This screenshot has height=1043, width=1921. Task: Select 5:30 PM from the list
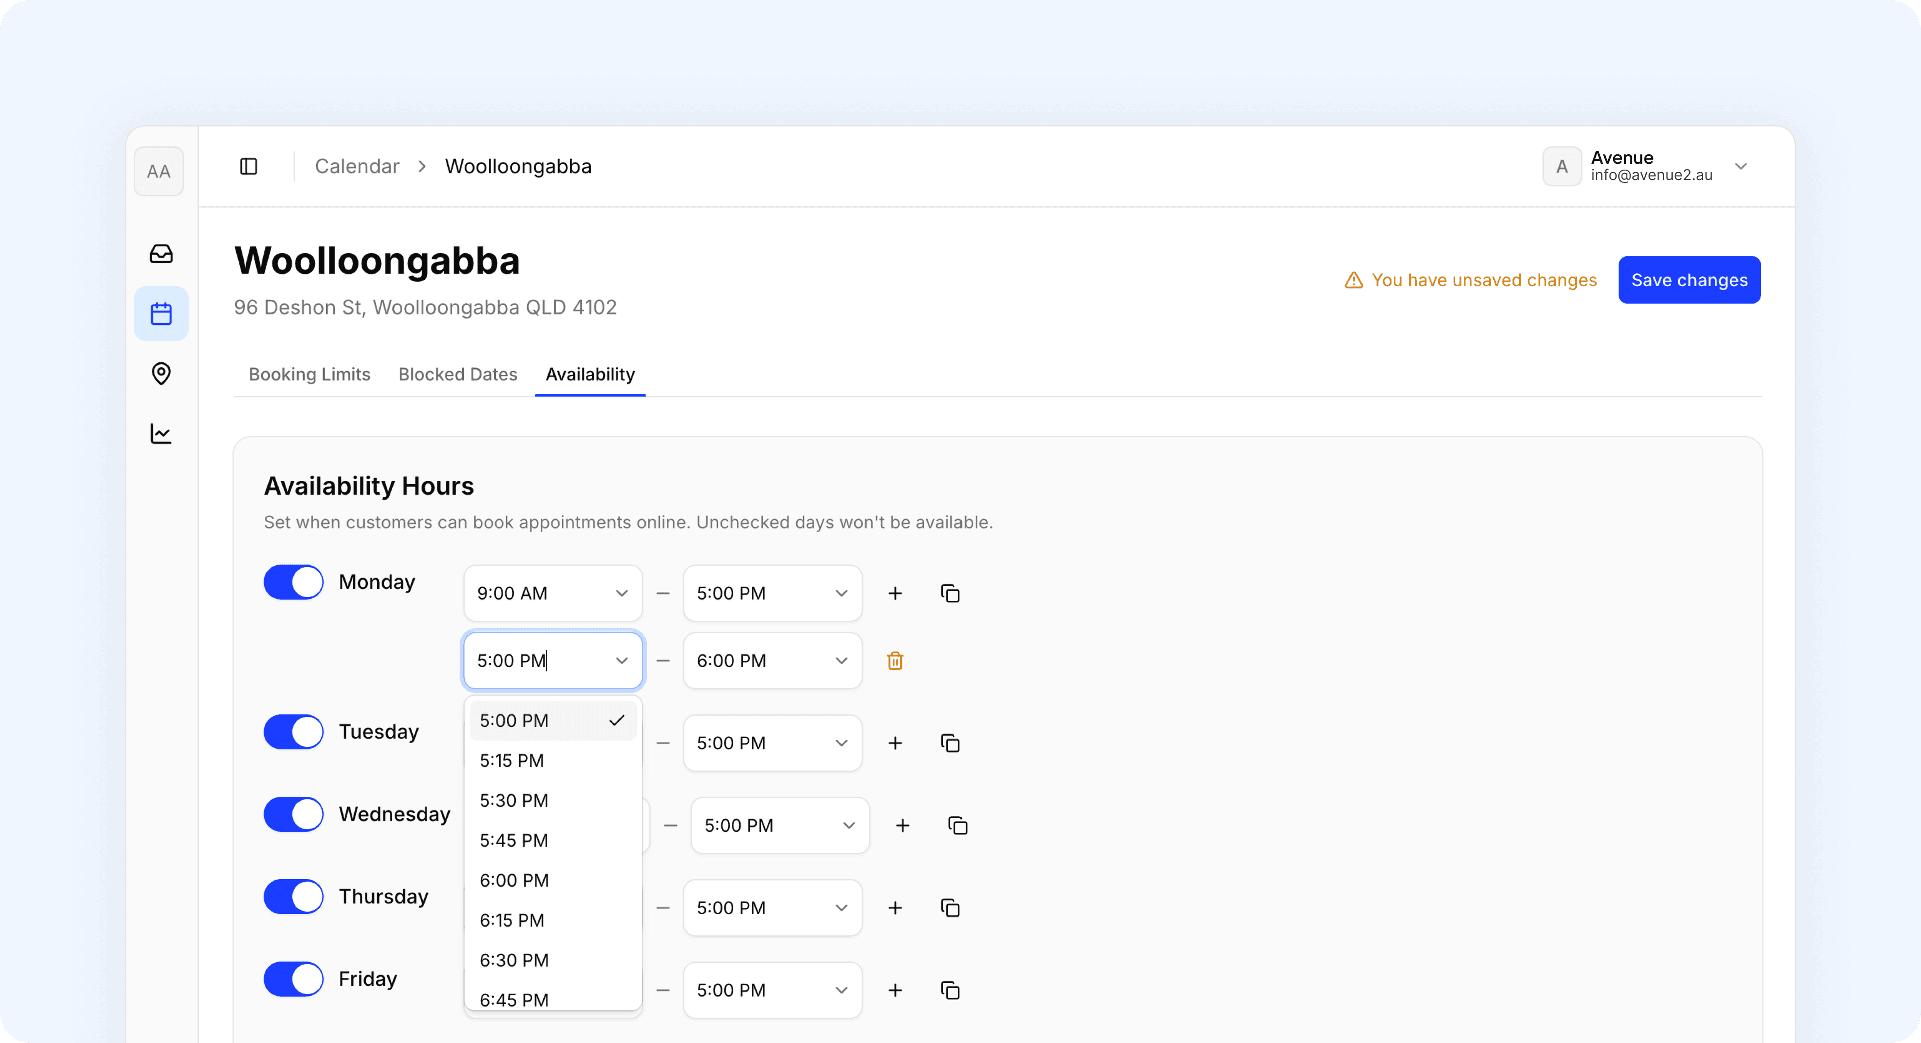click(x=514, y=801)
